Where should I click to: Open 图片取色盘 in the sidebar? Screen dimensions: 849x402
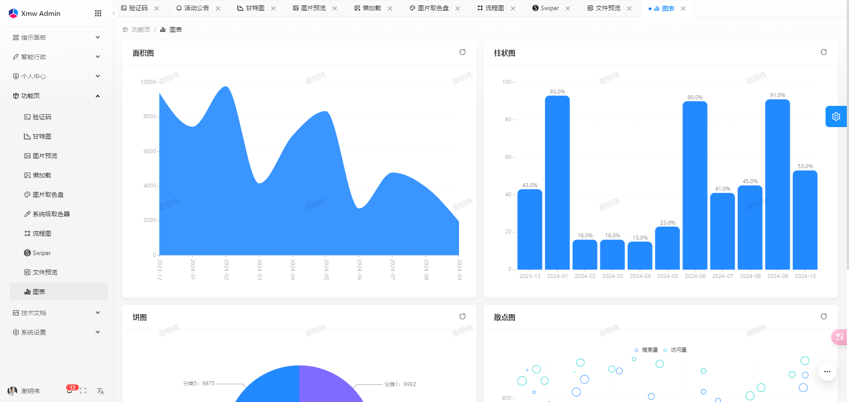click(x=59, y=195)
